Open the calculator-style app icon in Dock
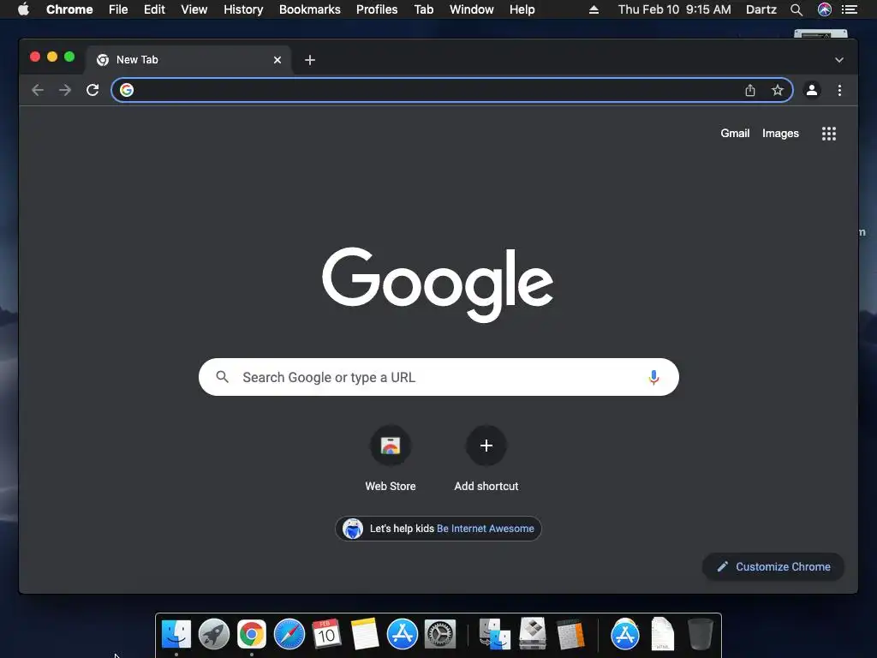 coord(570,635)
